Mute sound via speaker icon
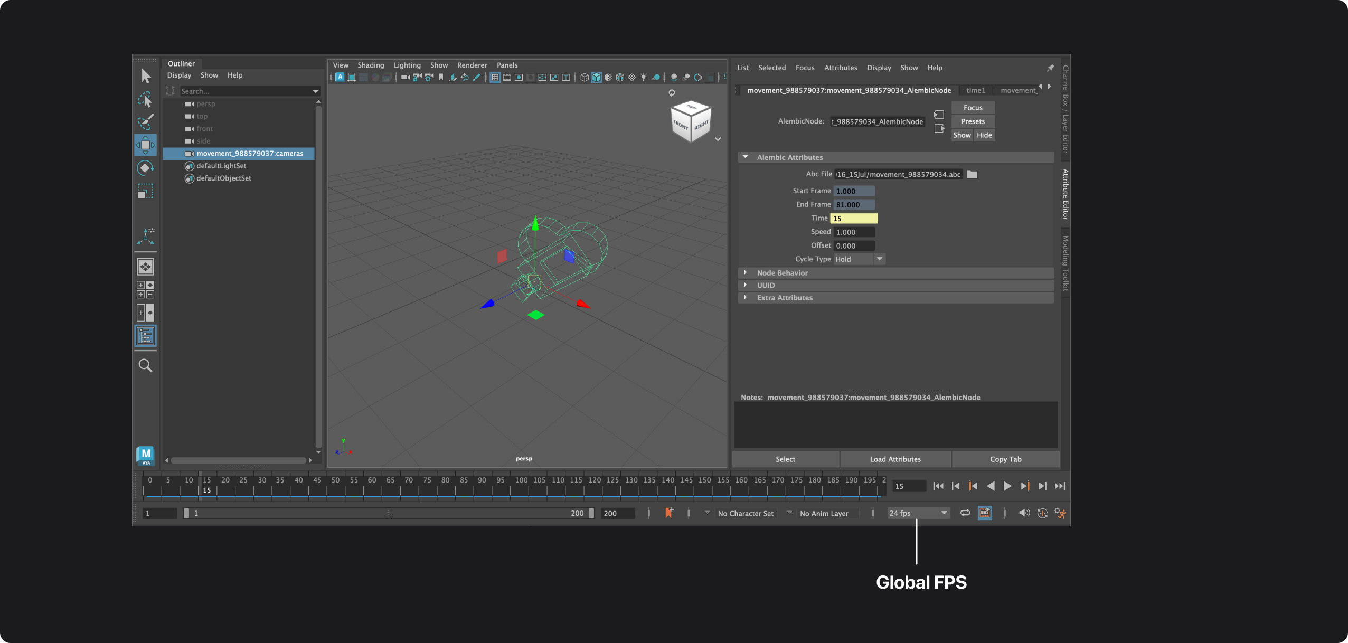 point(1024,513)
